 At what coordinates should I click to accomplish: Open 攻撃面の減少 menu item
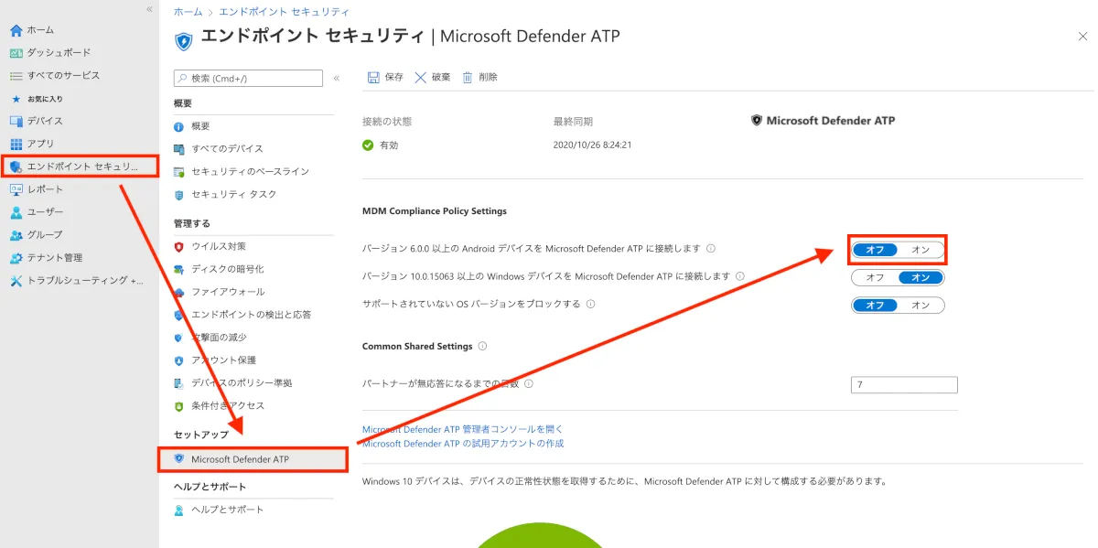(x=219, y=338)
